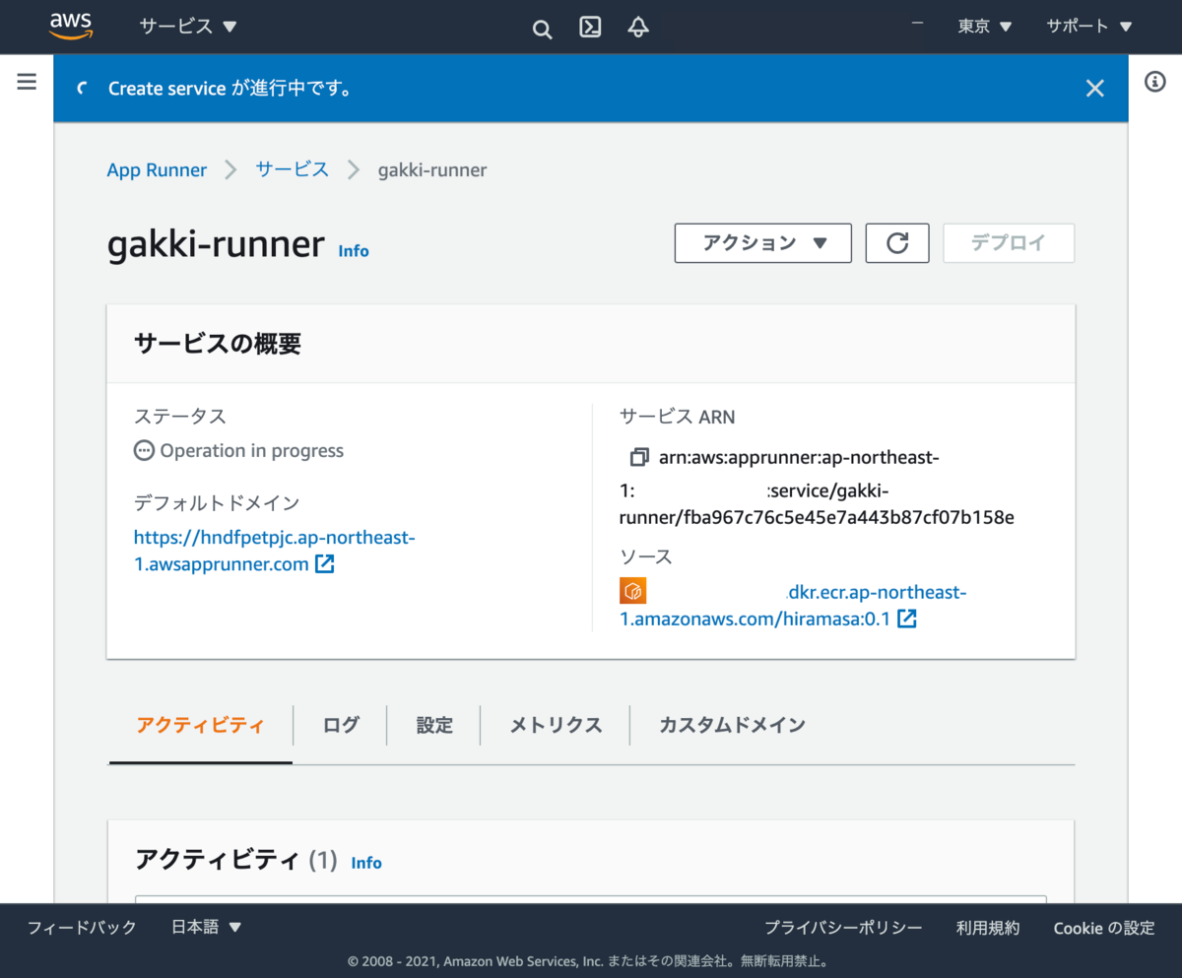Open プライバシーポリシー footer link
The height and width of the screenshot is (978, 1182).
pyautogui.click(x=844, y=928)
